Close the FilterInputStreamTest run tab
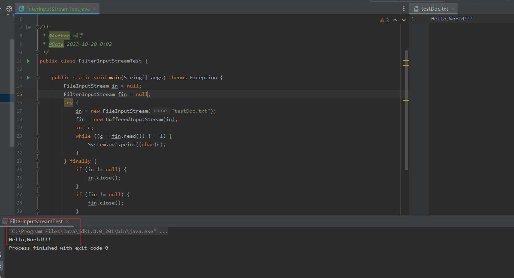The image size is (514, 278). pos(67,222)
